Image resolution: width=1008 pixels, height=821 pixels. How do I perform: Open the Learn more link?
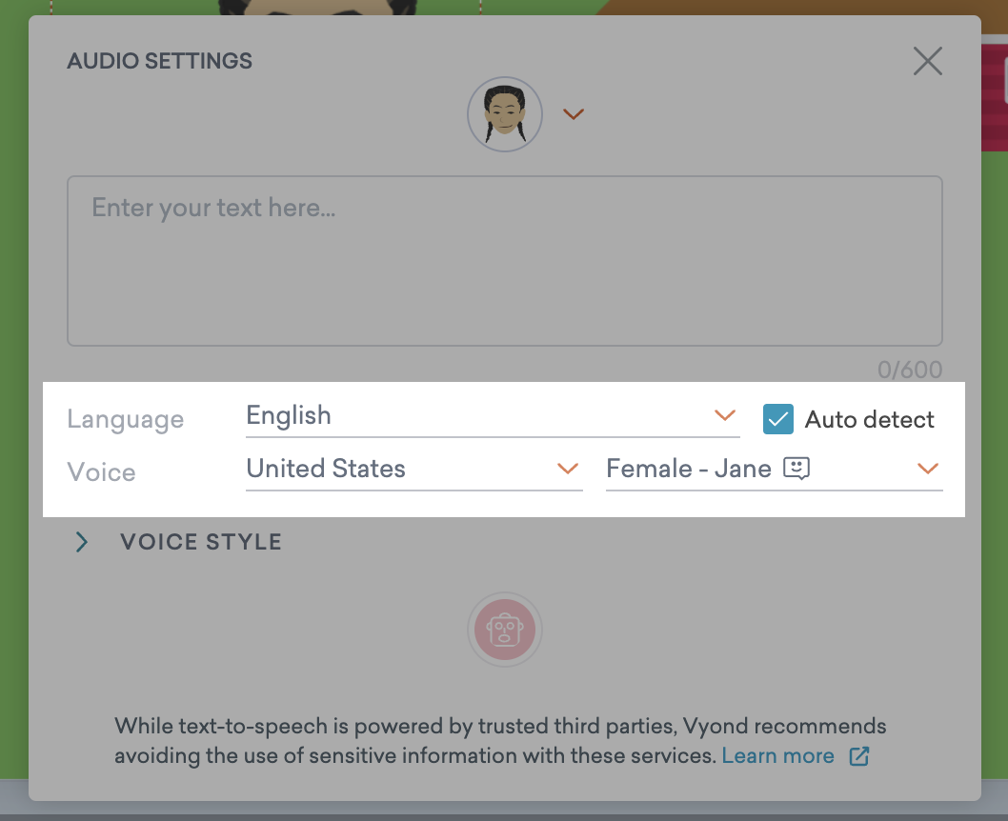[778, 755]
